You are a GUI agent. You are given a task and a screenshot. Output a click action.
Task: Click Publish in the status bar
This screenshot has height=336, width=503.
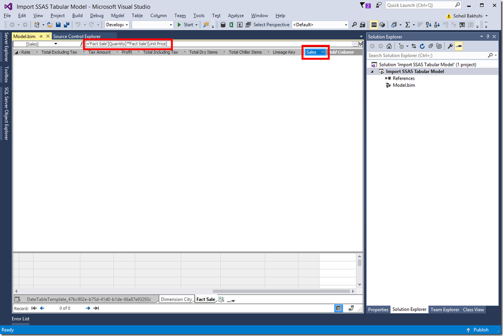click(478, 330)
